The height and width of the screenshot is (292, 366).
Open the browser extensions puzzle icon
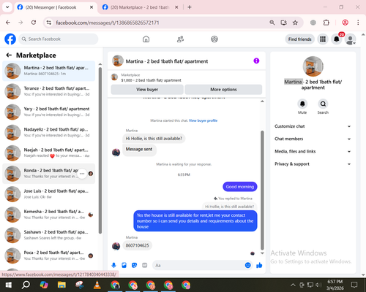pos(326,23)
